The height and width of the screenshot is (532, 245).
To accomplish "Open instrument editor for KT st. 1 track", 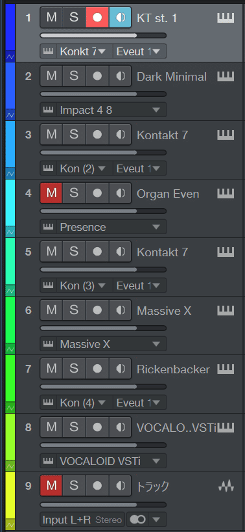I will pos(226,18).
